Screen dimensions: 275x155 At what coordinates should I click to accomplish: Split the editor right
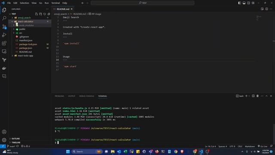point(266,9)
